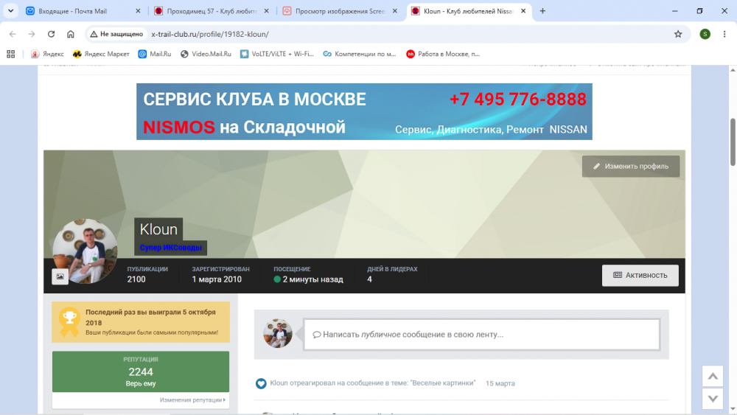The image size is (737, 415).
Task: Click the scrollbar up arrow
Action: coord(733,70)
